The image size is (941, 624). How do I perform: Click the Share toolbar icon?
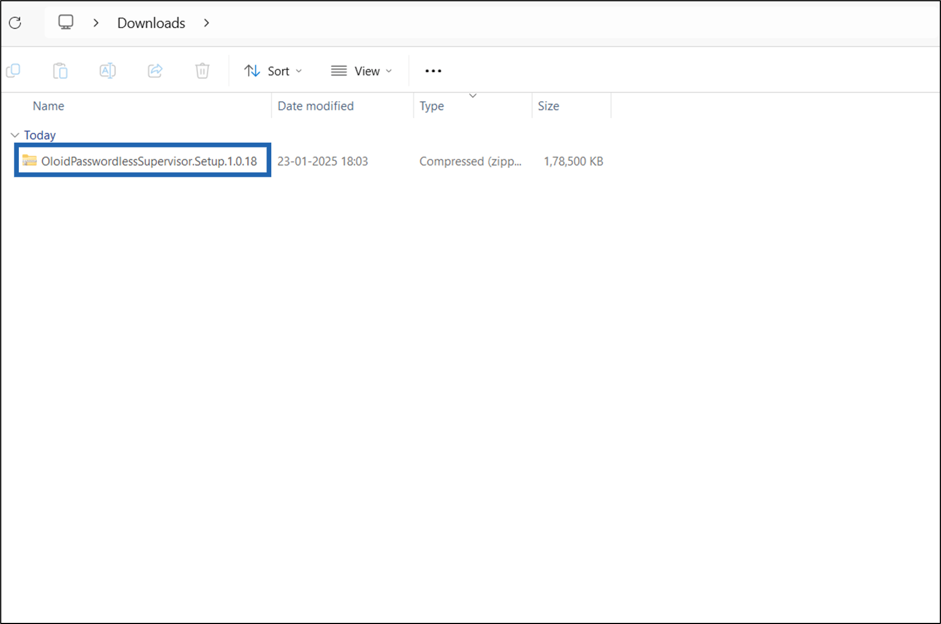(155, 71)
